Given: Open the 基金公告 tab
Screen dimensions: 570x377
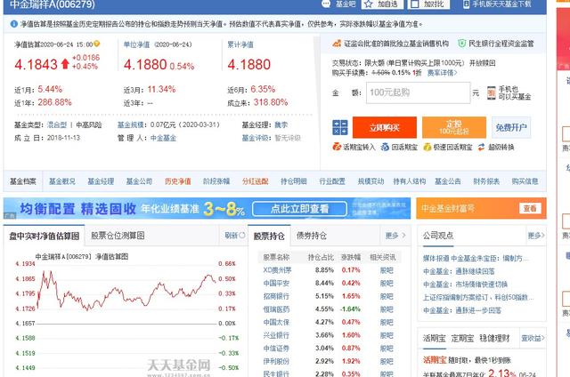Looking at the screenshot, I should (x=448, y=181).
